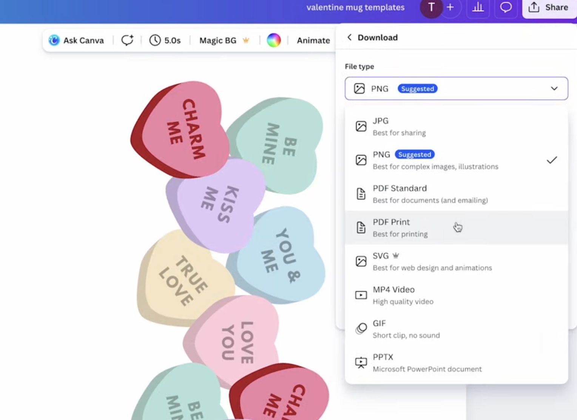Click the user avatar labeled T
This screenshot has height=420, width=577.
point(431,8)
